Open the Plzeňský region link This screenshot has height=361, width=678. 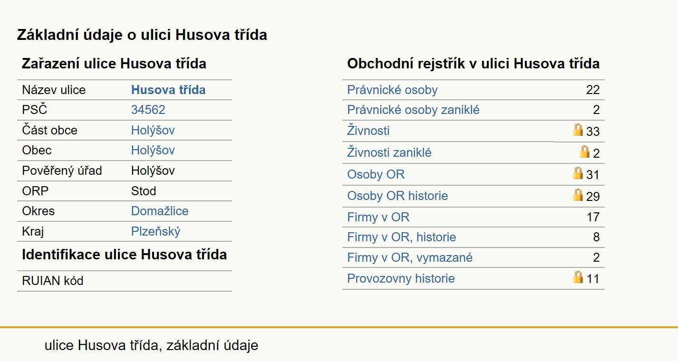156,231
